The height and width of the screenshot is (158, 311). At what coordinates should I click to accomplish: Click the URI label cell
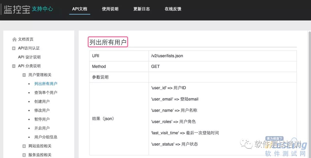click(119, 56)
